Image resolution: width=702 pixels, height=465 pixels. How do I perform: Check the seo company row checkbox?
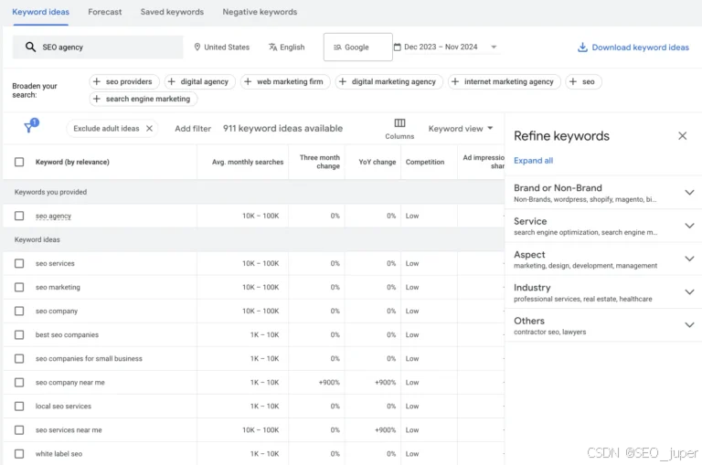tap(19, 311)
